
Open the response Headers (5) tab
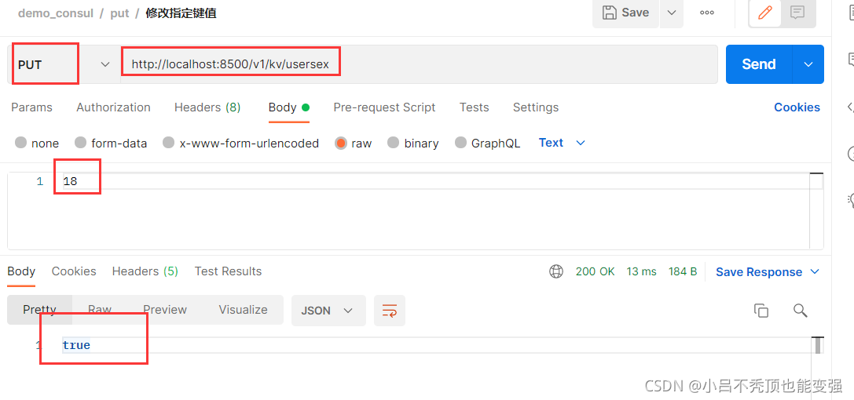pyautogui.click(x=145, y=271)
